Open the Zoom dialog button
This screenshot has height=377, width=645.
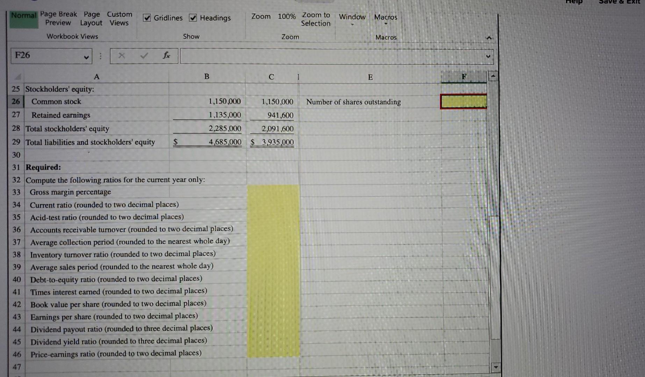(261, 16)
